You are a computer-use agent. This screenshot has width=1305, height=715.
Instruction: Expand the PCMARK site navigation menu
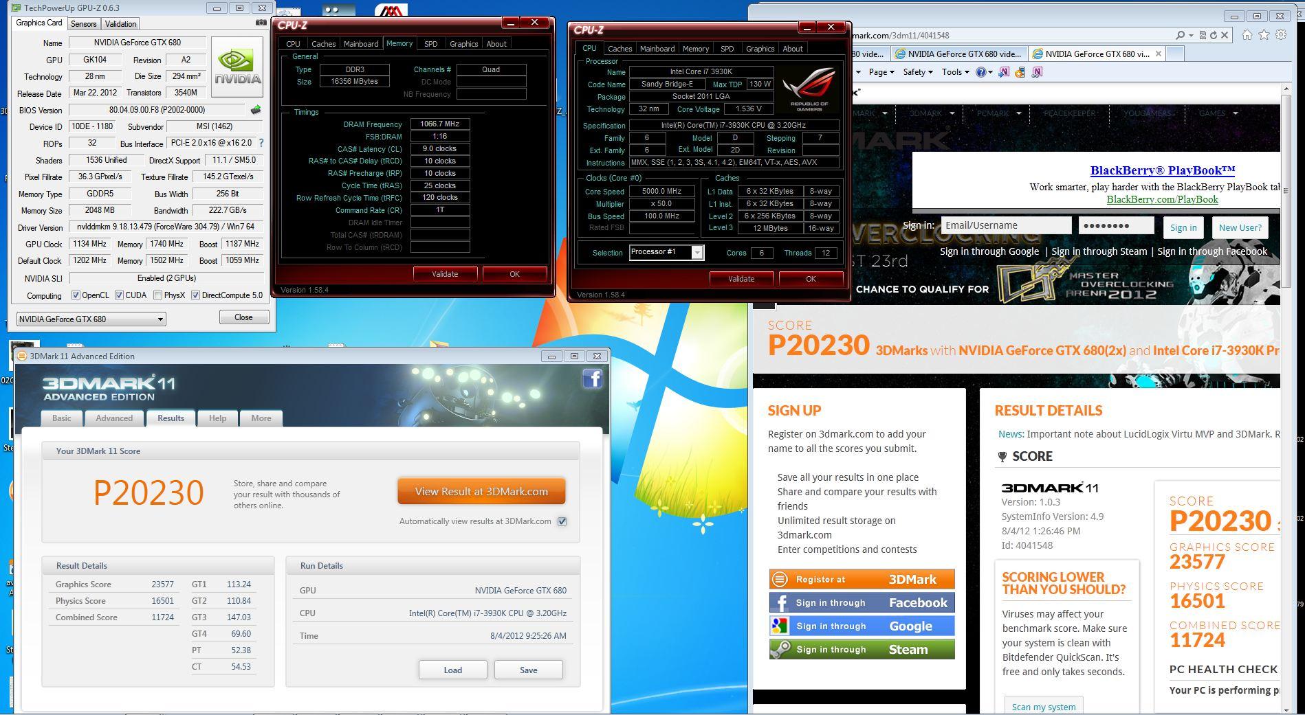point(999,113)
